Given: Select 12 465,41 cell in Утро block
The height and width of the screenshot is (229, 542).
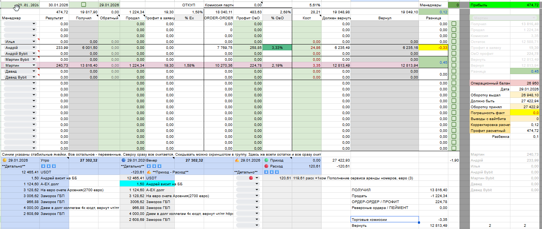Looking at the screenshot, I should 20,172.
